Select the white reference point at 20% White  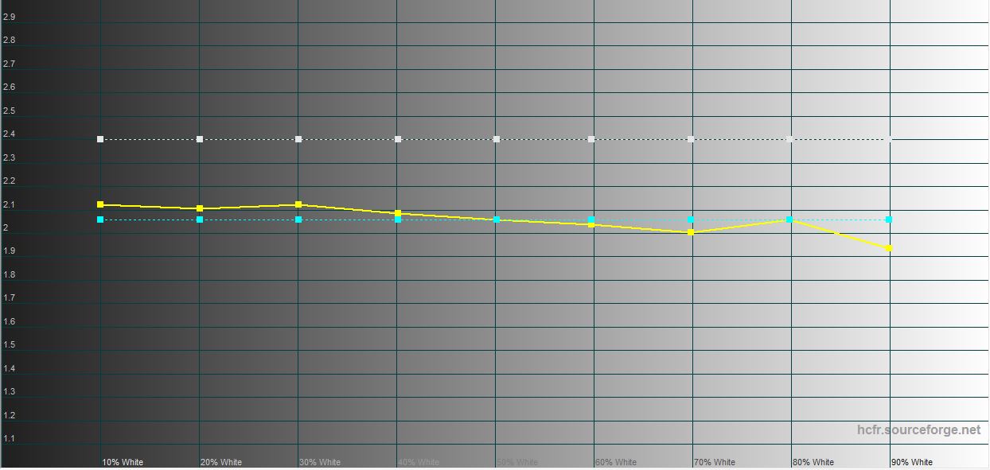tap(200, 139)
